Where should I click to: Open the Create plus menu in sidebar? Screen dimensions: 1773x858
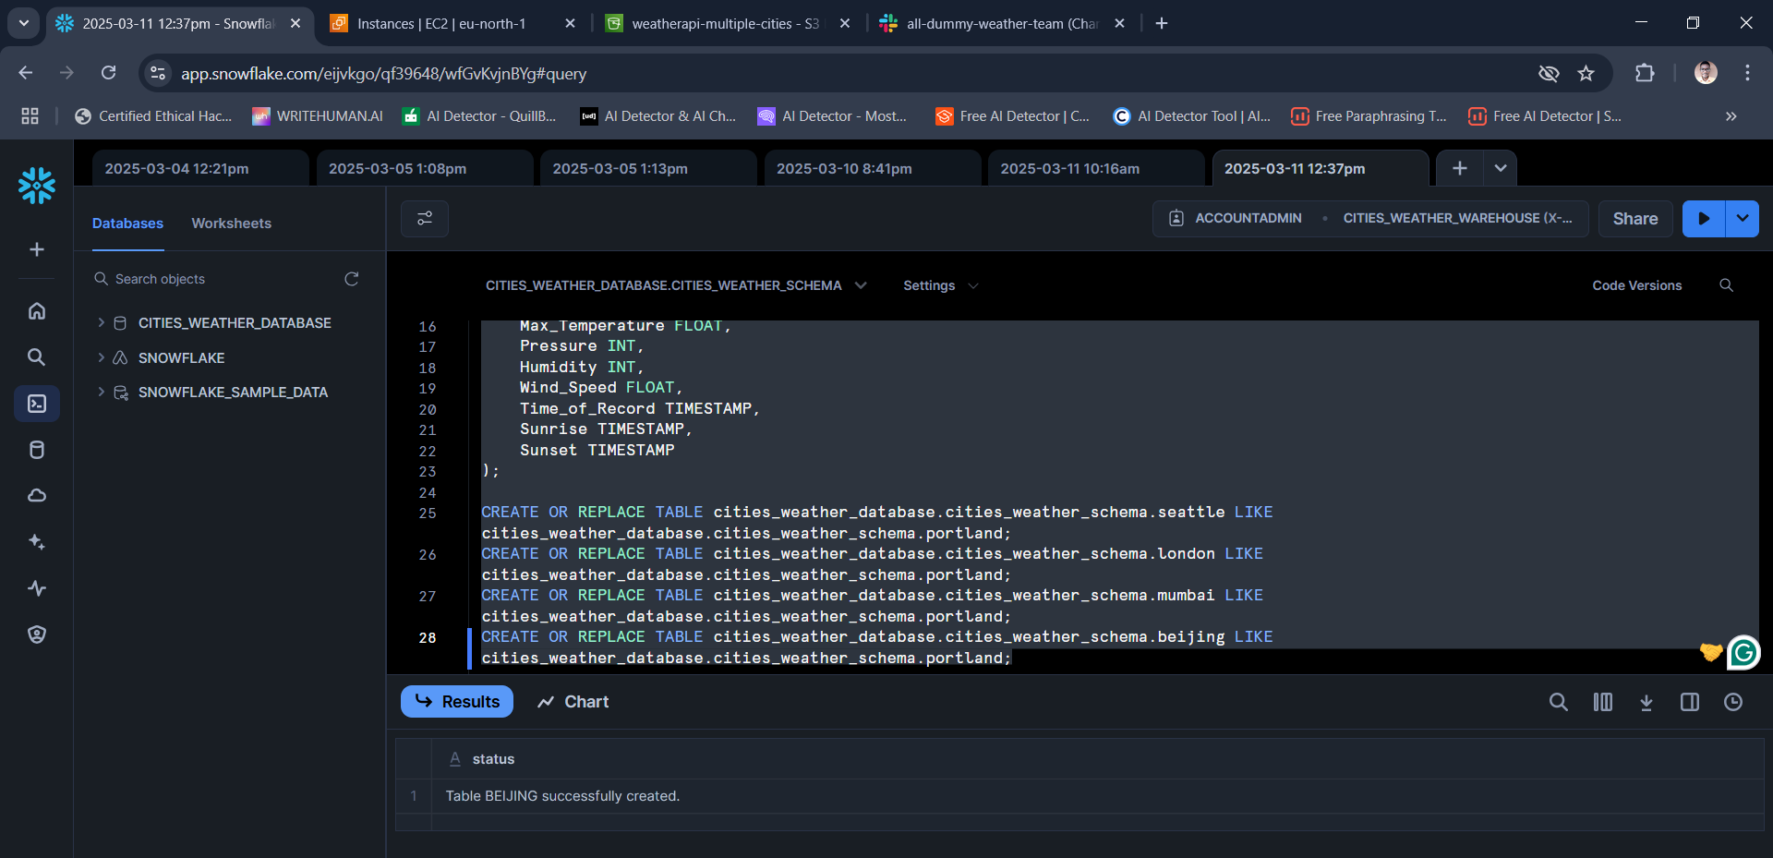coord(37,249)
